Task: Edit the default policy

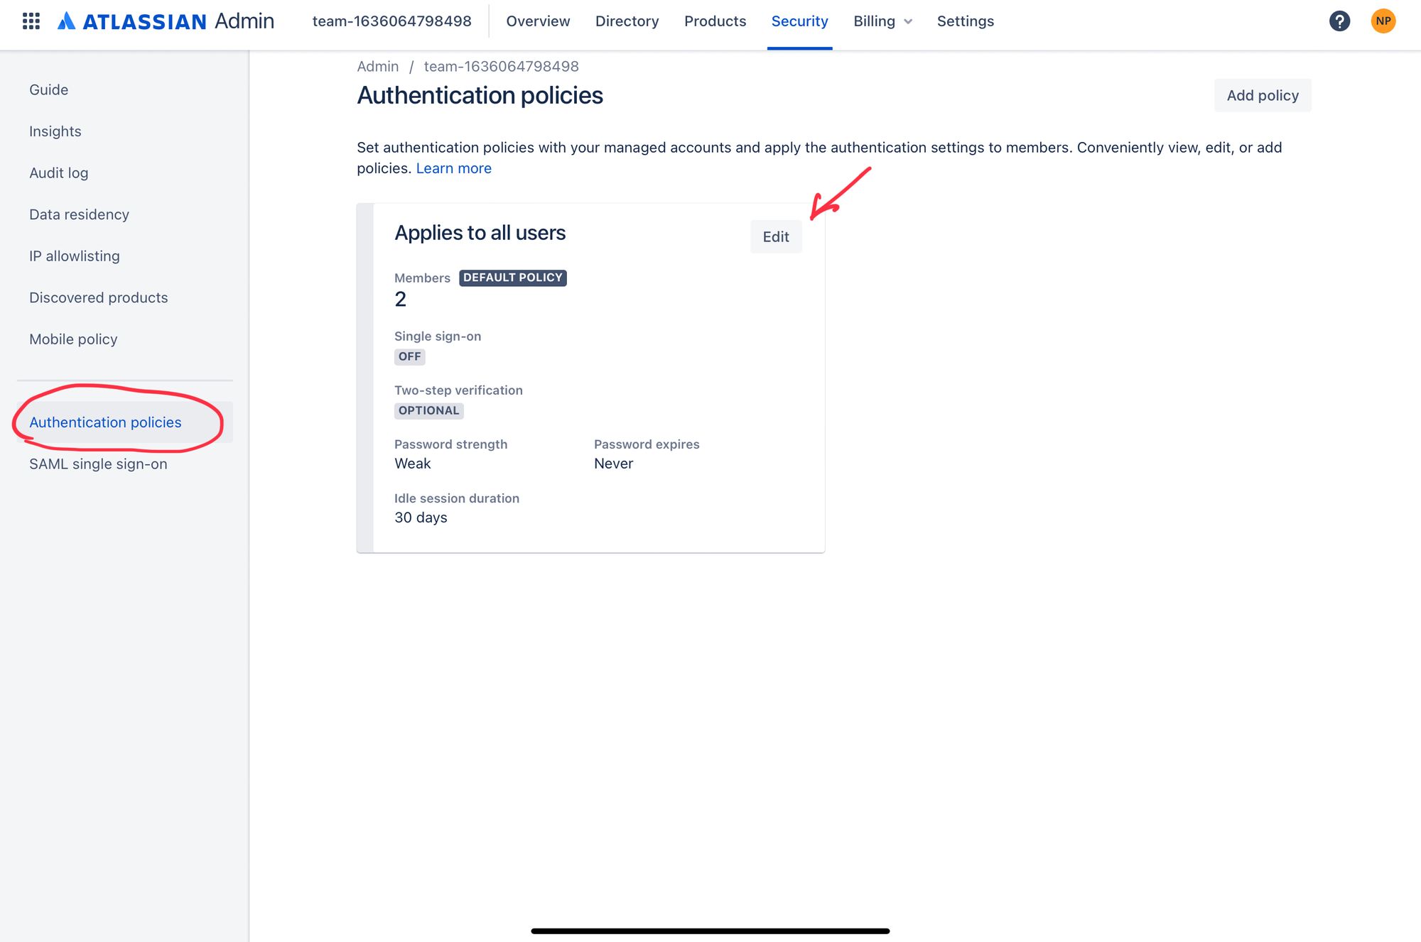Action: point(776,237)
